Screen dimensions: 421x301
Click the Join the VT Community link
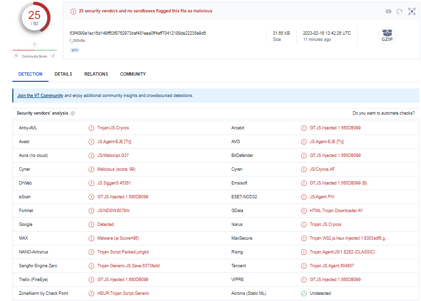pos(40,96)
